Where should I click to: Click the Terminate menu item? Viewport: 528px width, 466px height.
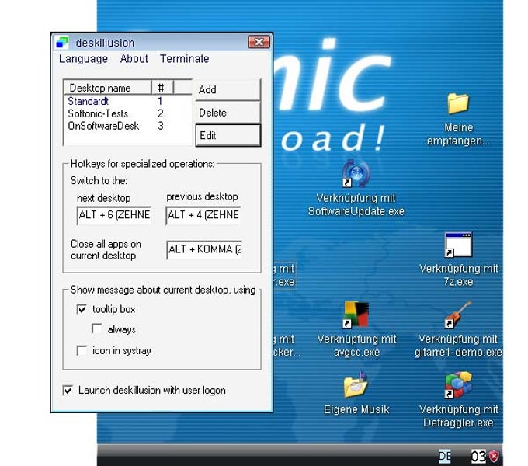point(185,59)
